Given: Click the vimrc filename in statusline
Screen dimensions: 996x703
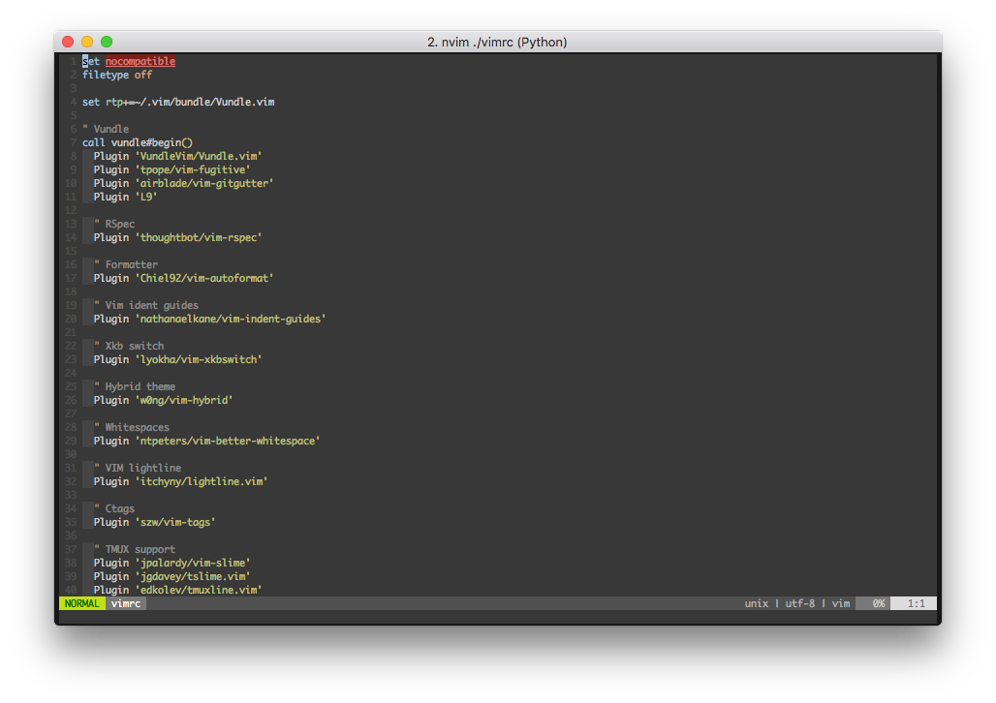Looking at the screenshot, I should (x=126, y=603).
